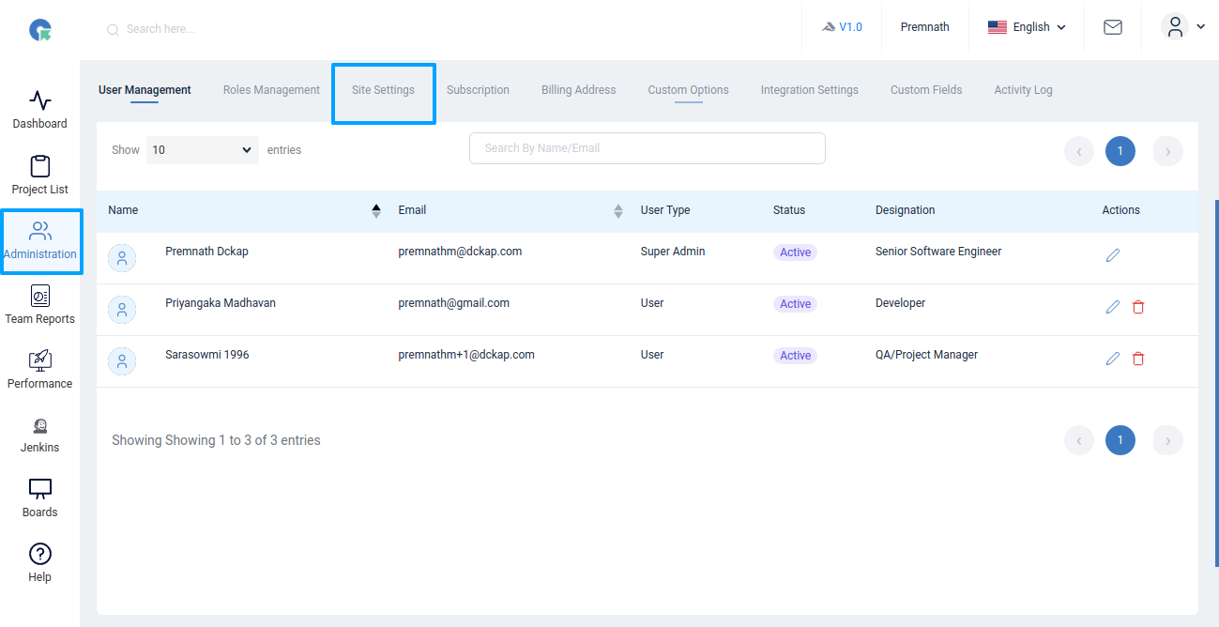The width and height of the screenshot is (1219, 627).
Task: Expand the English language selector
Action: coord(1027,26)
